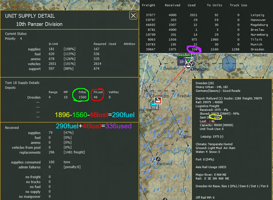Click Tilsit's To Units value 1960

214,40
